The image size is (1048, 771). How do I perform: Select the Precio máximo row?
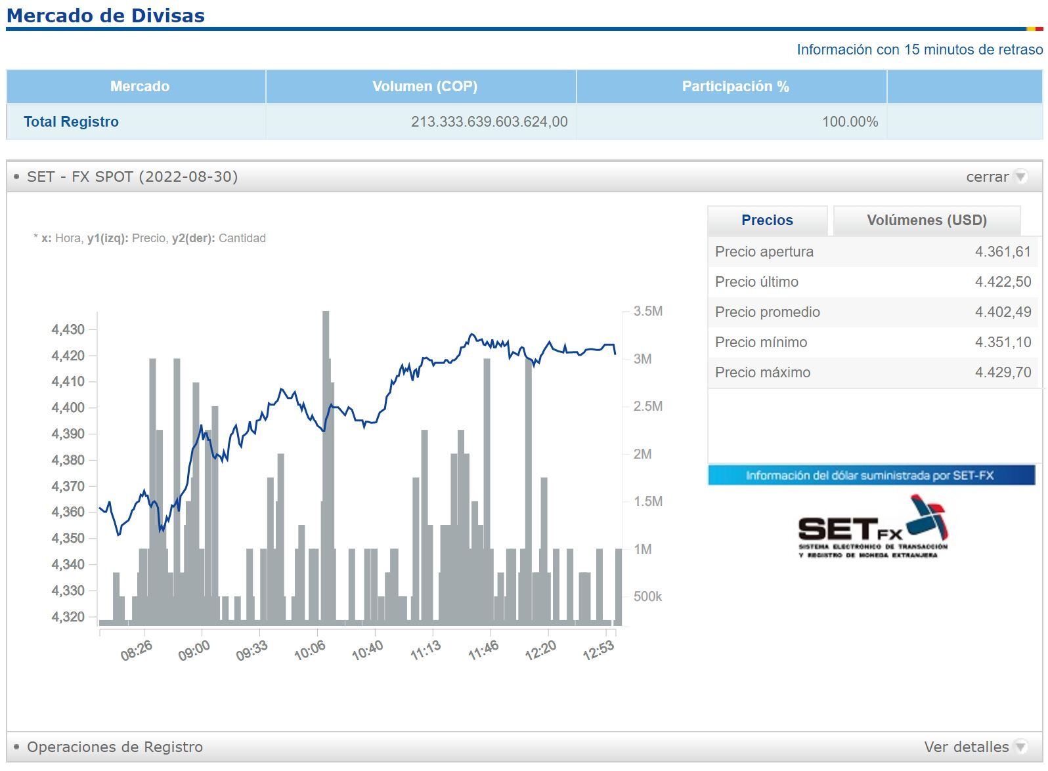point(872,373)
